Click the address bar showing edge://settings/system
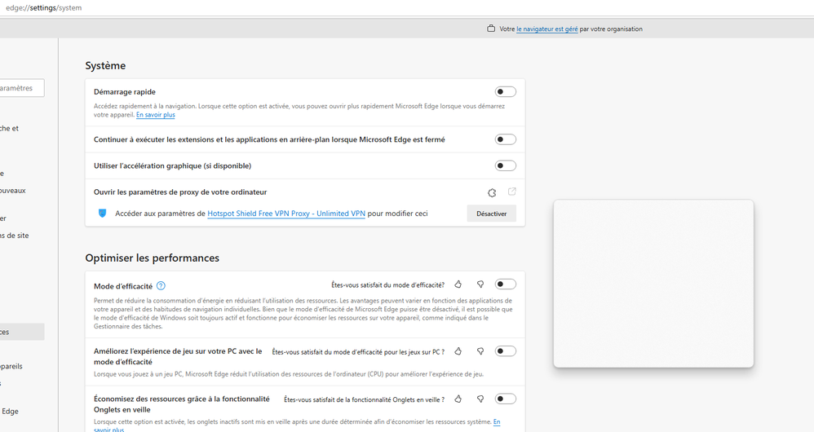 point(43,8)
